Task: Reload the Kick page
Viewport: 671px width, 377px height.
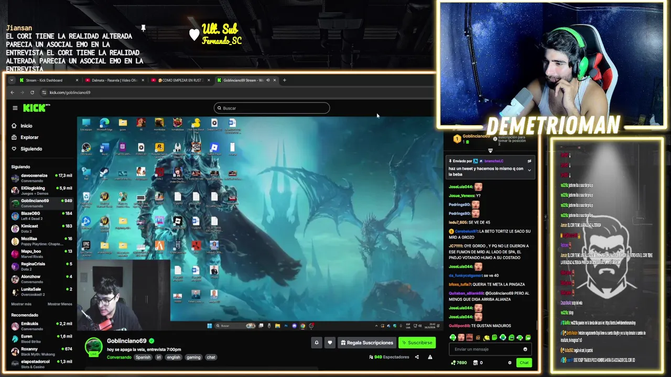Action: point(32,92)
